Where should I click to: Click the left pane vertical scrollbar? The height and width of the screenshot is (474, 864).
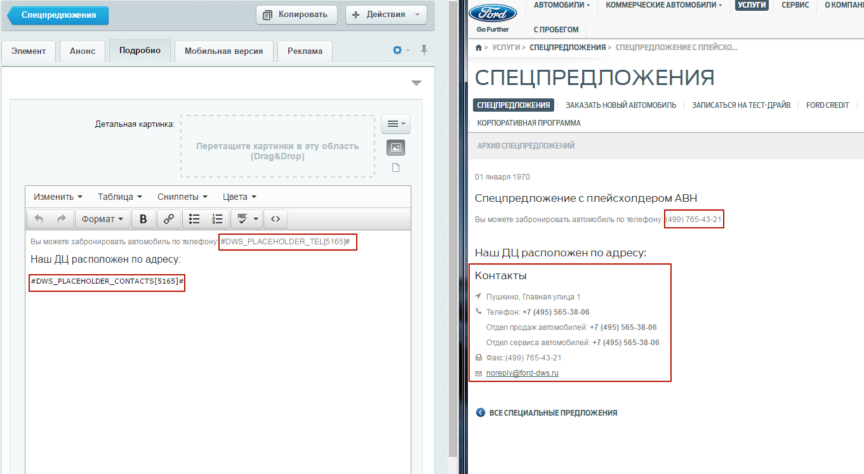(x=453, y=228)
